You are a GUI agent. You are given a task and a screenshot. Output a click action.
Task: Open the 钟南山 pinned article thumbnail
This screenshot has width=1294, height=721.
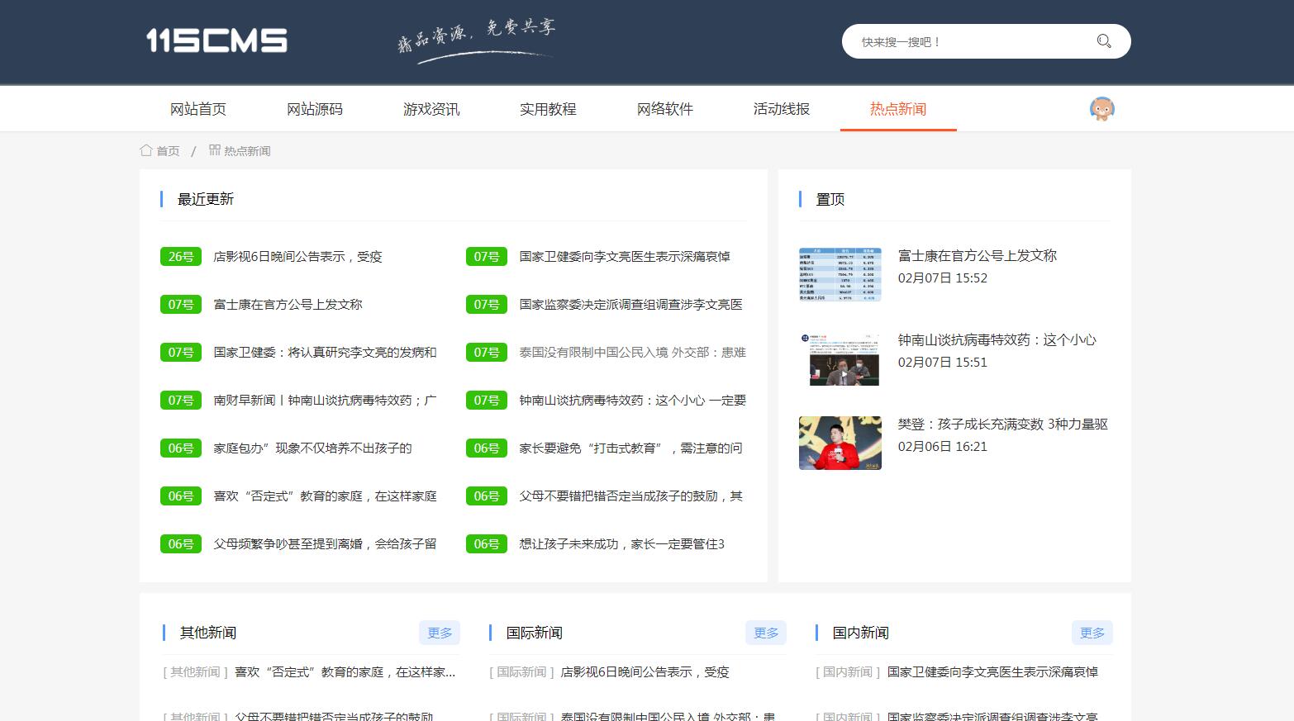tap(840, 359)
